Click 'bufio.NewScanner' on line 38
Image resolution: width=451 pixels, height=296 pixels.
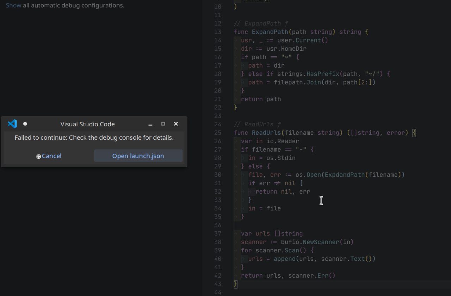[310, 242]
